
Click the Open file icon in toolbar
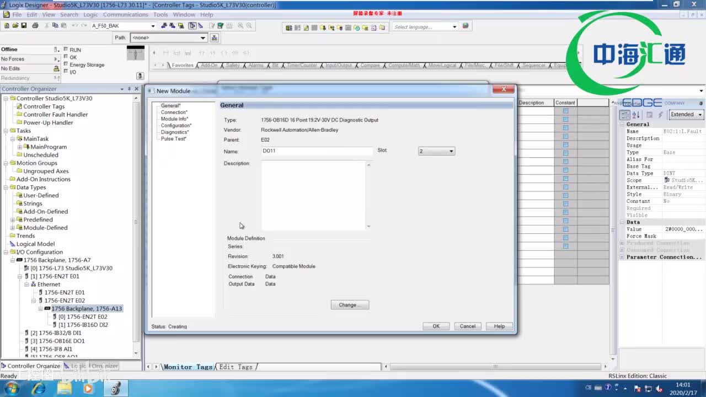[x=15, y=25]
